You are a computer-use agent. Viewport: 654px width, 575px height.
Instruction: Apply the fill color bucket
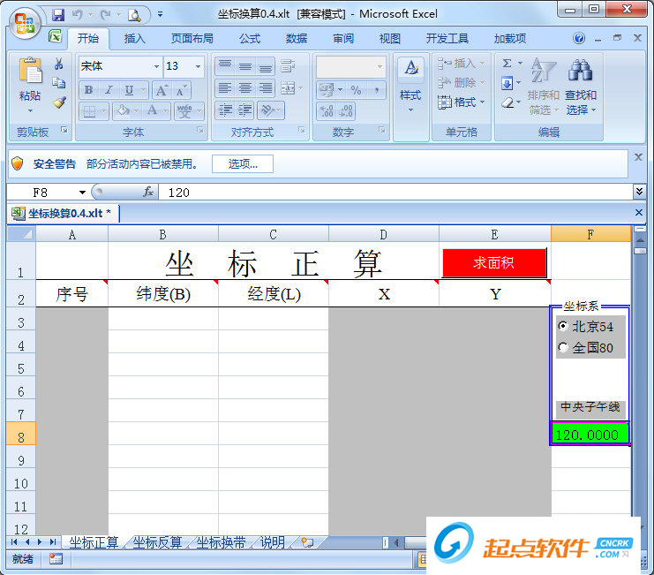click(123, 110)
